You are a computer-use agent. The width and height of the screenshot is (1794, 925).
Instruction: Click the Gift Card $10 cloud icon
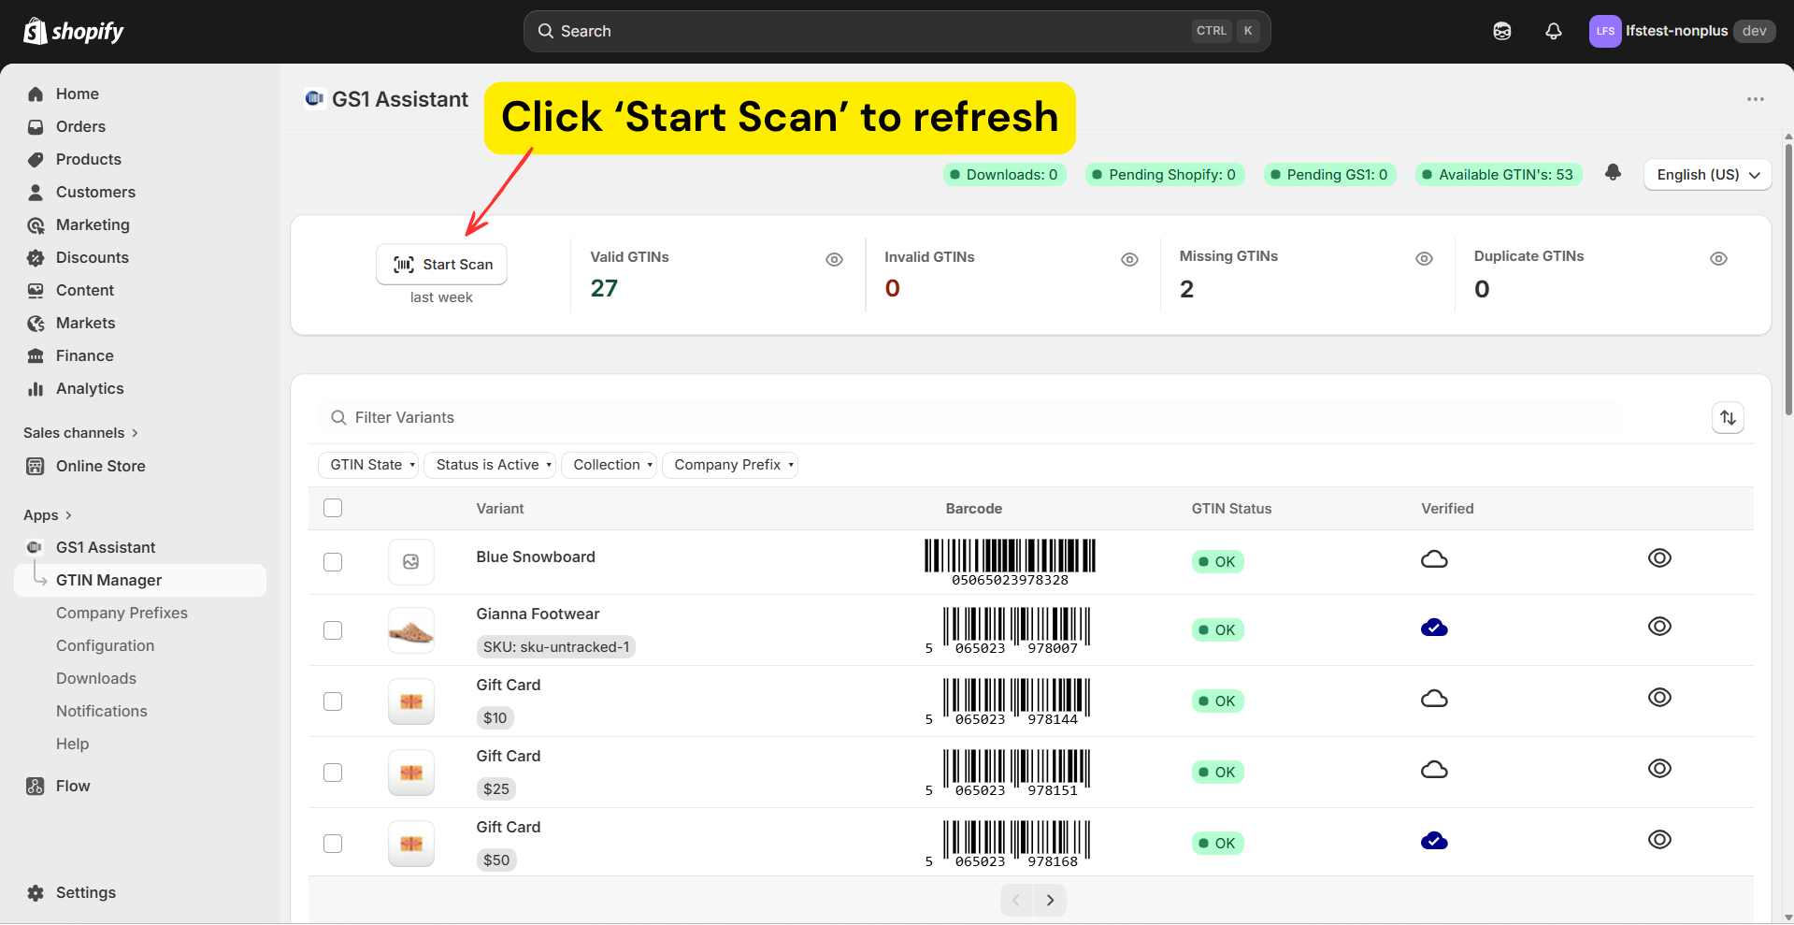[x=1434, y=699]
